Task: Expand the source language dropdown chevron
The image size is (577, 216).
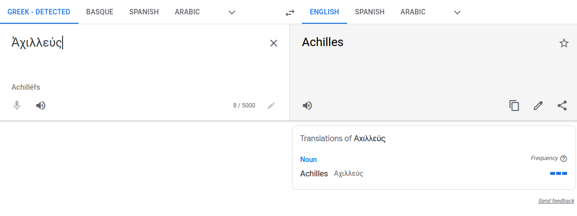Action: pyautogui.click(x=232, y=12)
